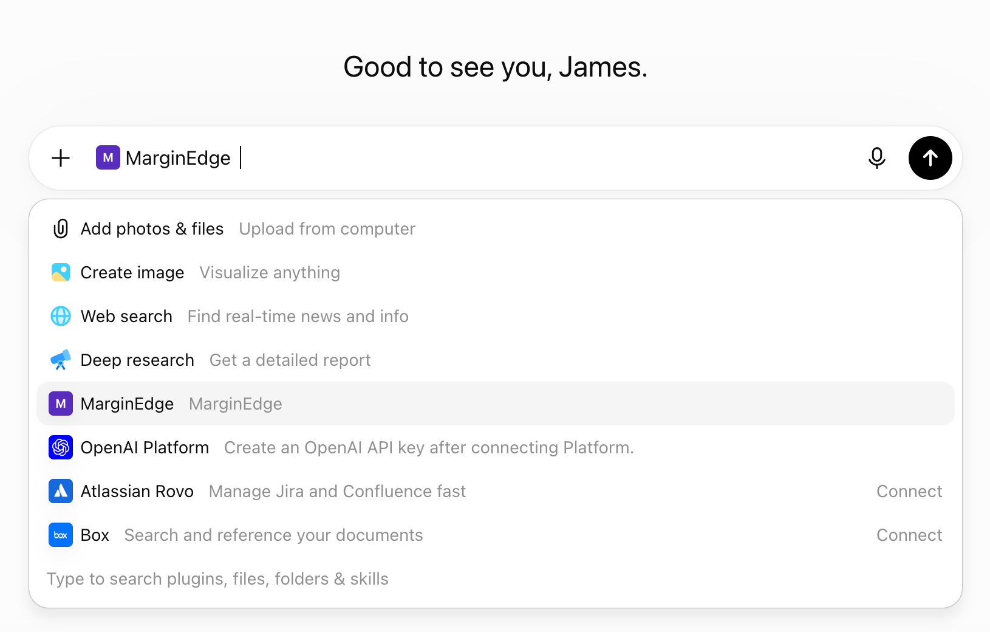Image resolution: width=990 pixels, height=632 pixels.
Task: Select highlighted MarginEdge menu entry
Action: point(496,404)
